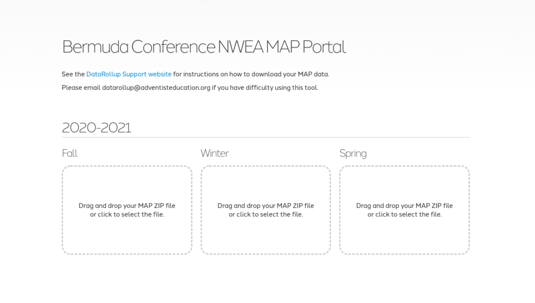Click the Fall term heading
This screenshot has width=535, height=303.
[69, 153]
